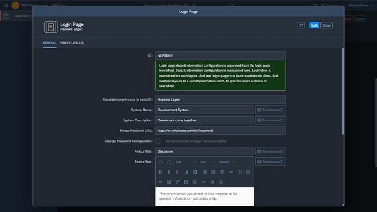Click the Launchpad icon in the background window
The width and height of the screenshot is (377, 212).
point(6,16)
